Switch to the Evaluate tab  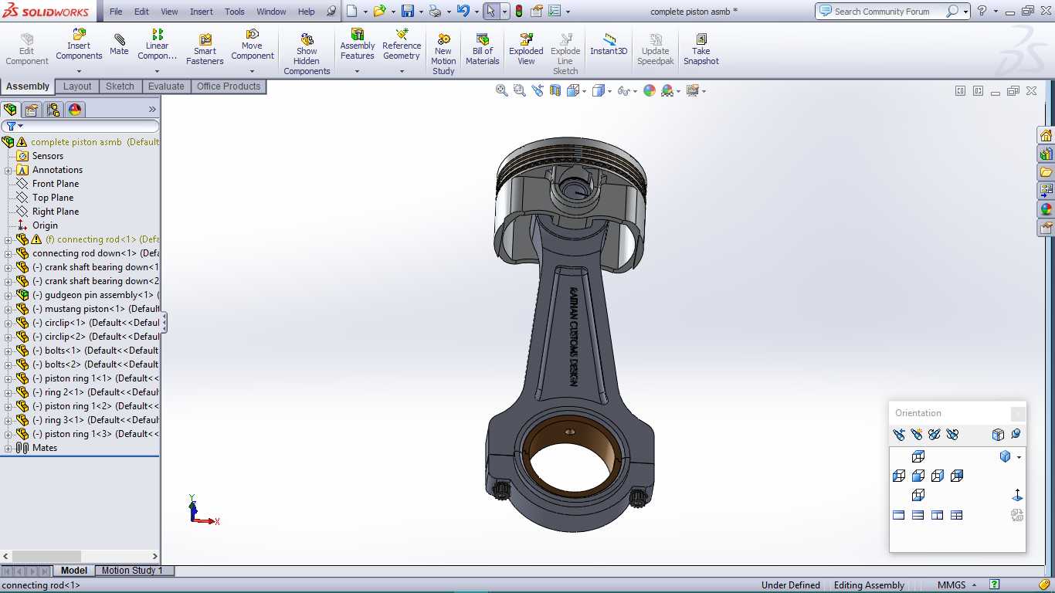[166, 86]
